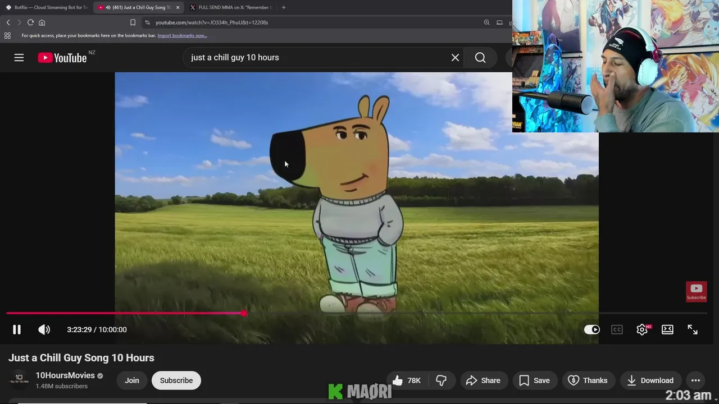
Task: Go back to the previous page
Action: tap(8, 22)
